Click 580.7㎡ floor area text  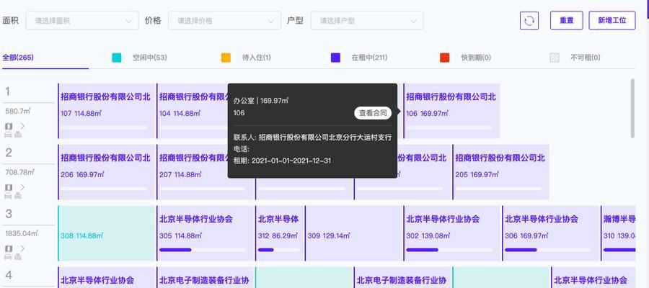pos(18,111)
